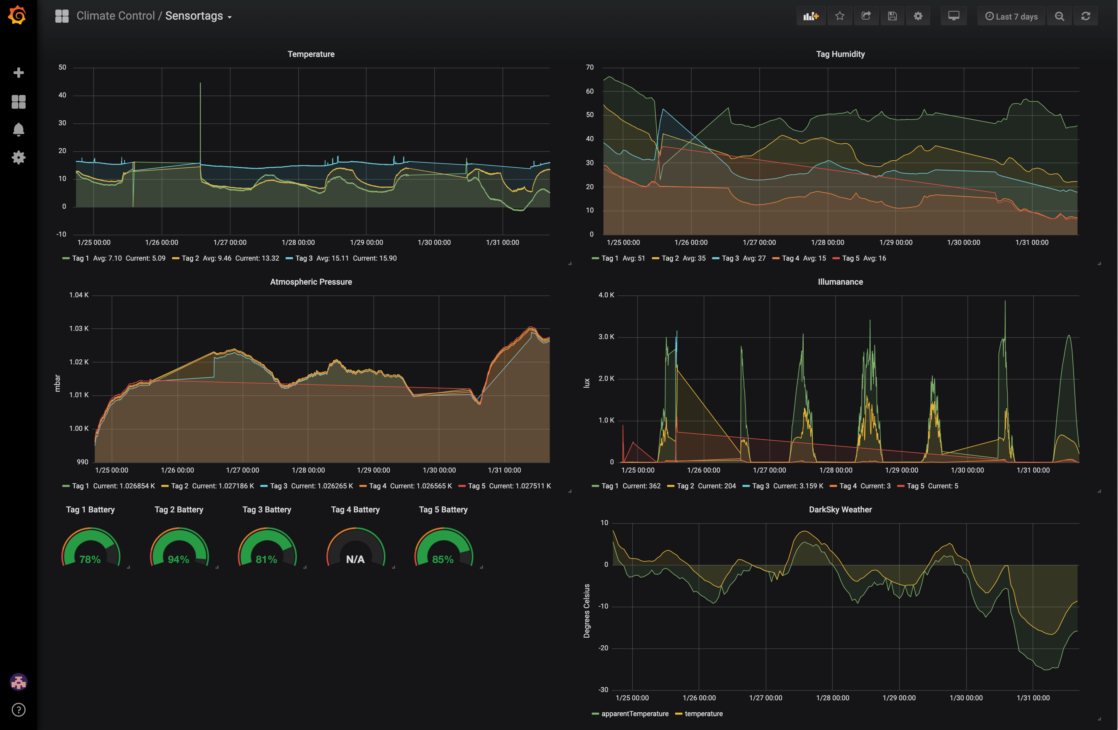The height and width of the screenshot is (730, 1118).
Task: Star the Sensortags dashboard
Action: [840, 15]
